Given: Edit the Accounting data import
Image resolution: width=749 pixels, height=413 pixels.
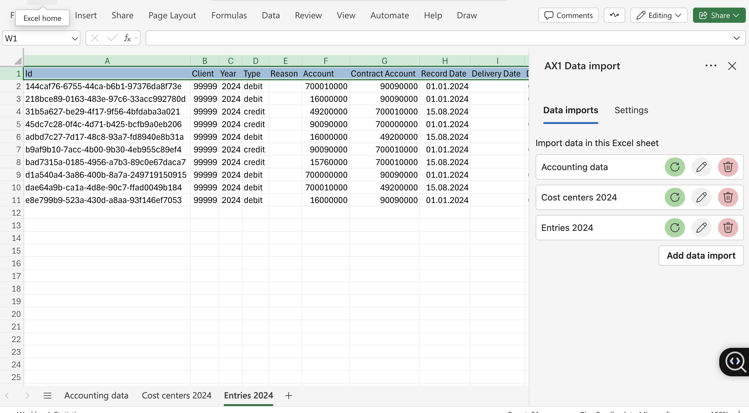Looking at the screenshot, I should [x=701, y=167].
